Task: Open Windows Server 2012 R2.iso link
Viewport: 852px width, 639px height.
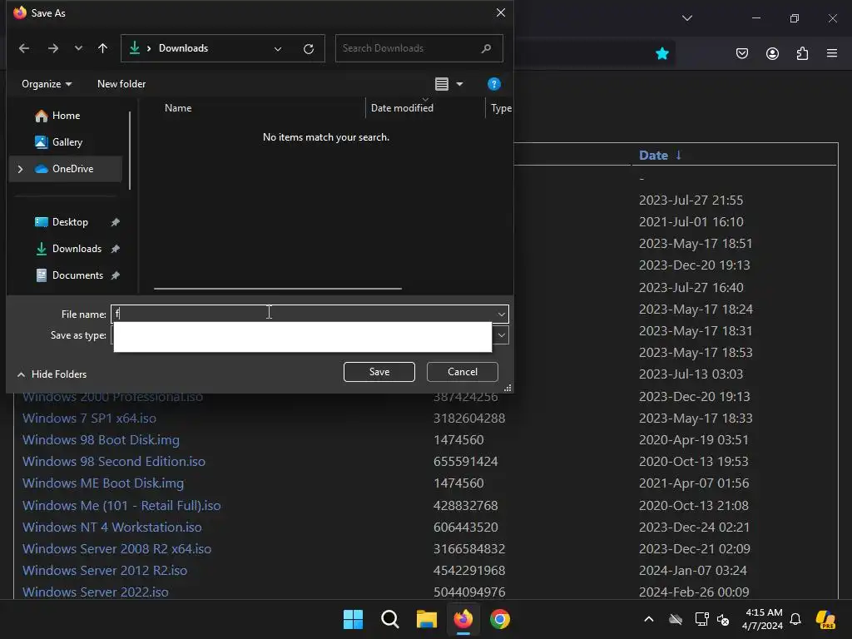Action: tap(105, 571)
